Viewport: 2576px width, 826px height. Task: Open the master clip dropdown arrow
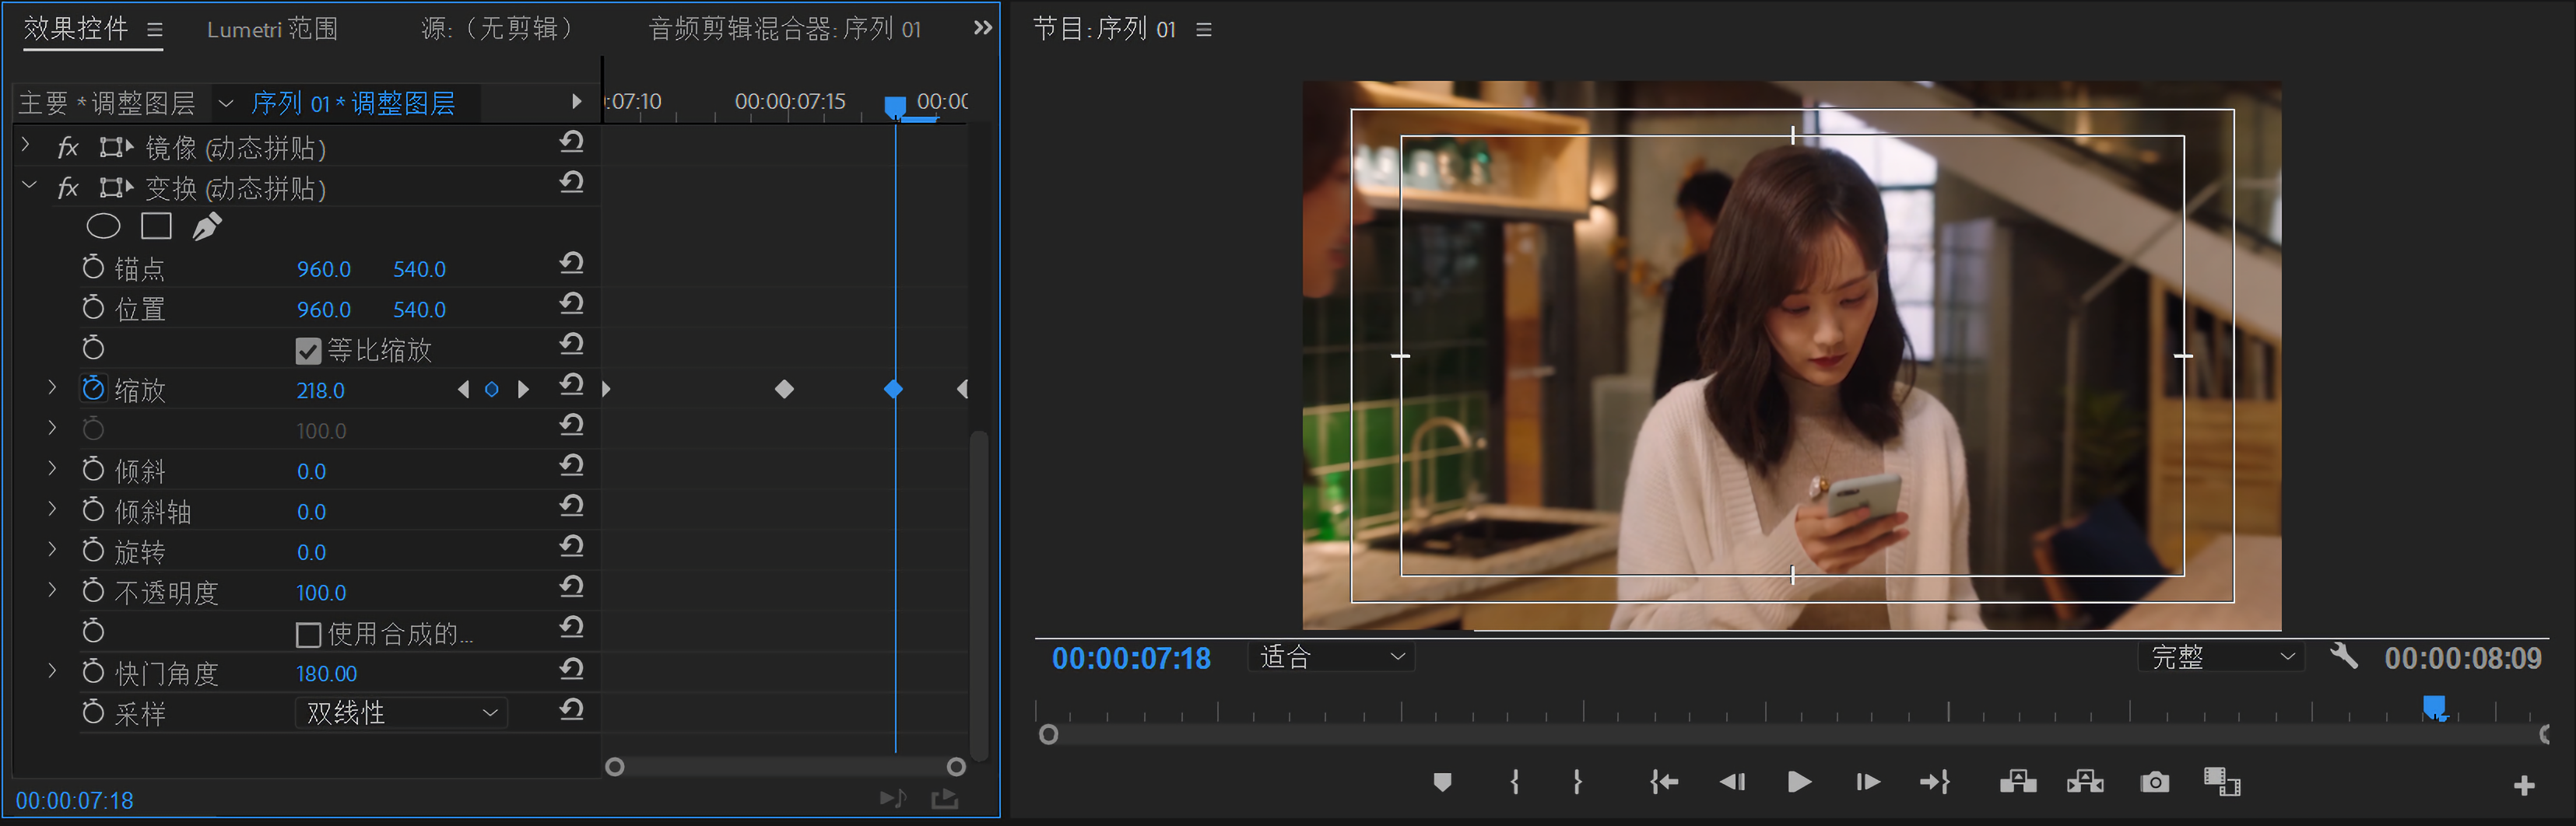(226, 103)
